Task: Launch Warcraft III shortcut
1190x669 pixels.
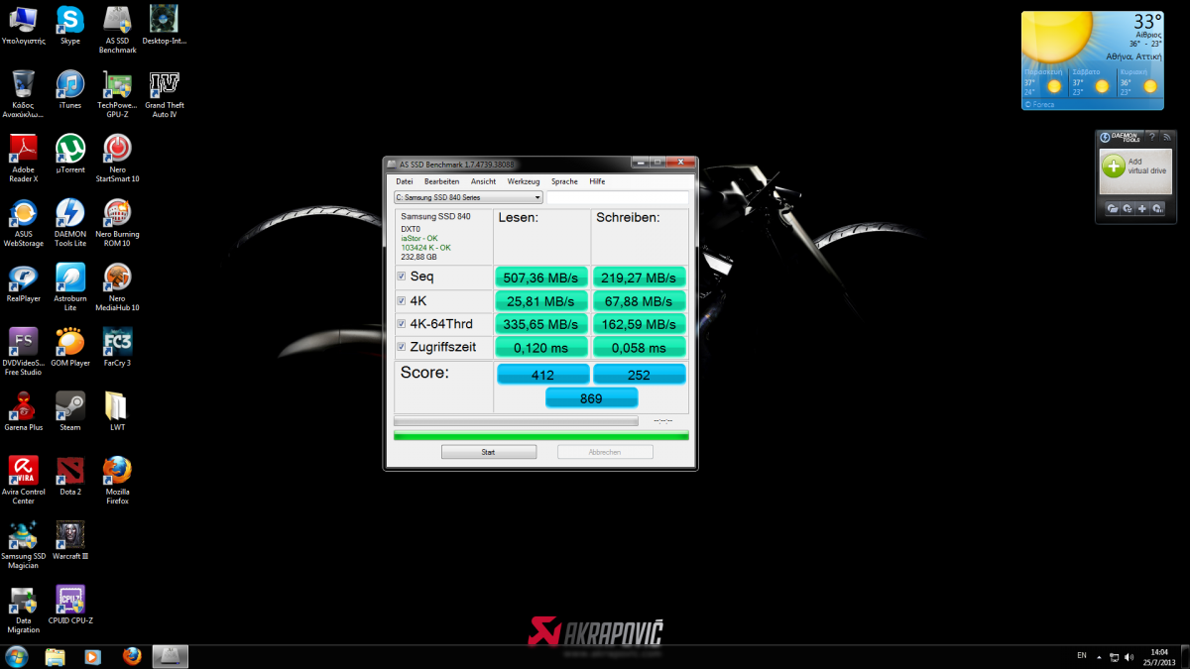Action: coord(69,540)
